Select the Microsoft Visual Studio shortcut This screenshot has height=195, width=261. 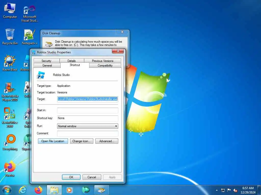(30, 13)
